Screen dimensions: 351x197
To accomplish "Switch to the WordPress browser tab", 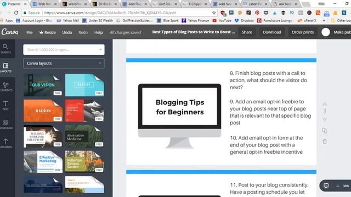I will [x=74, y=4].
